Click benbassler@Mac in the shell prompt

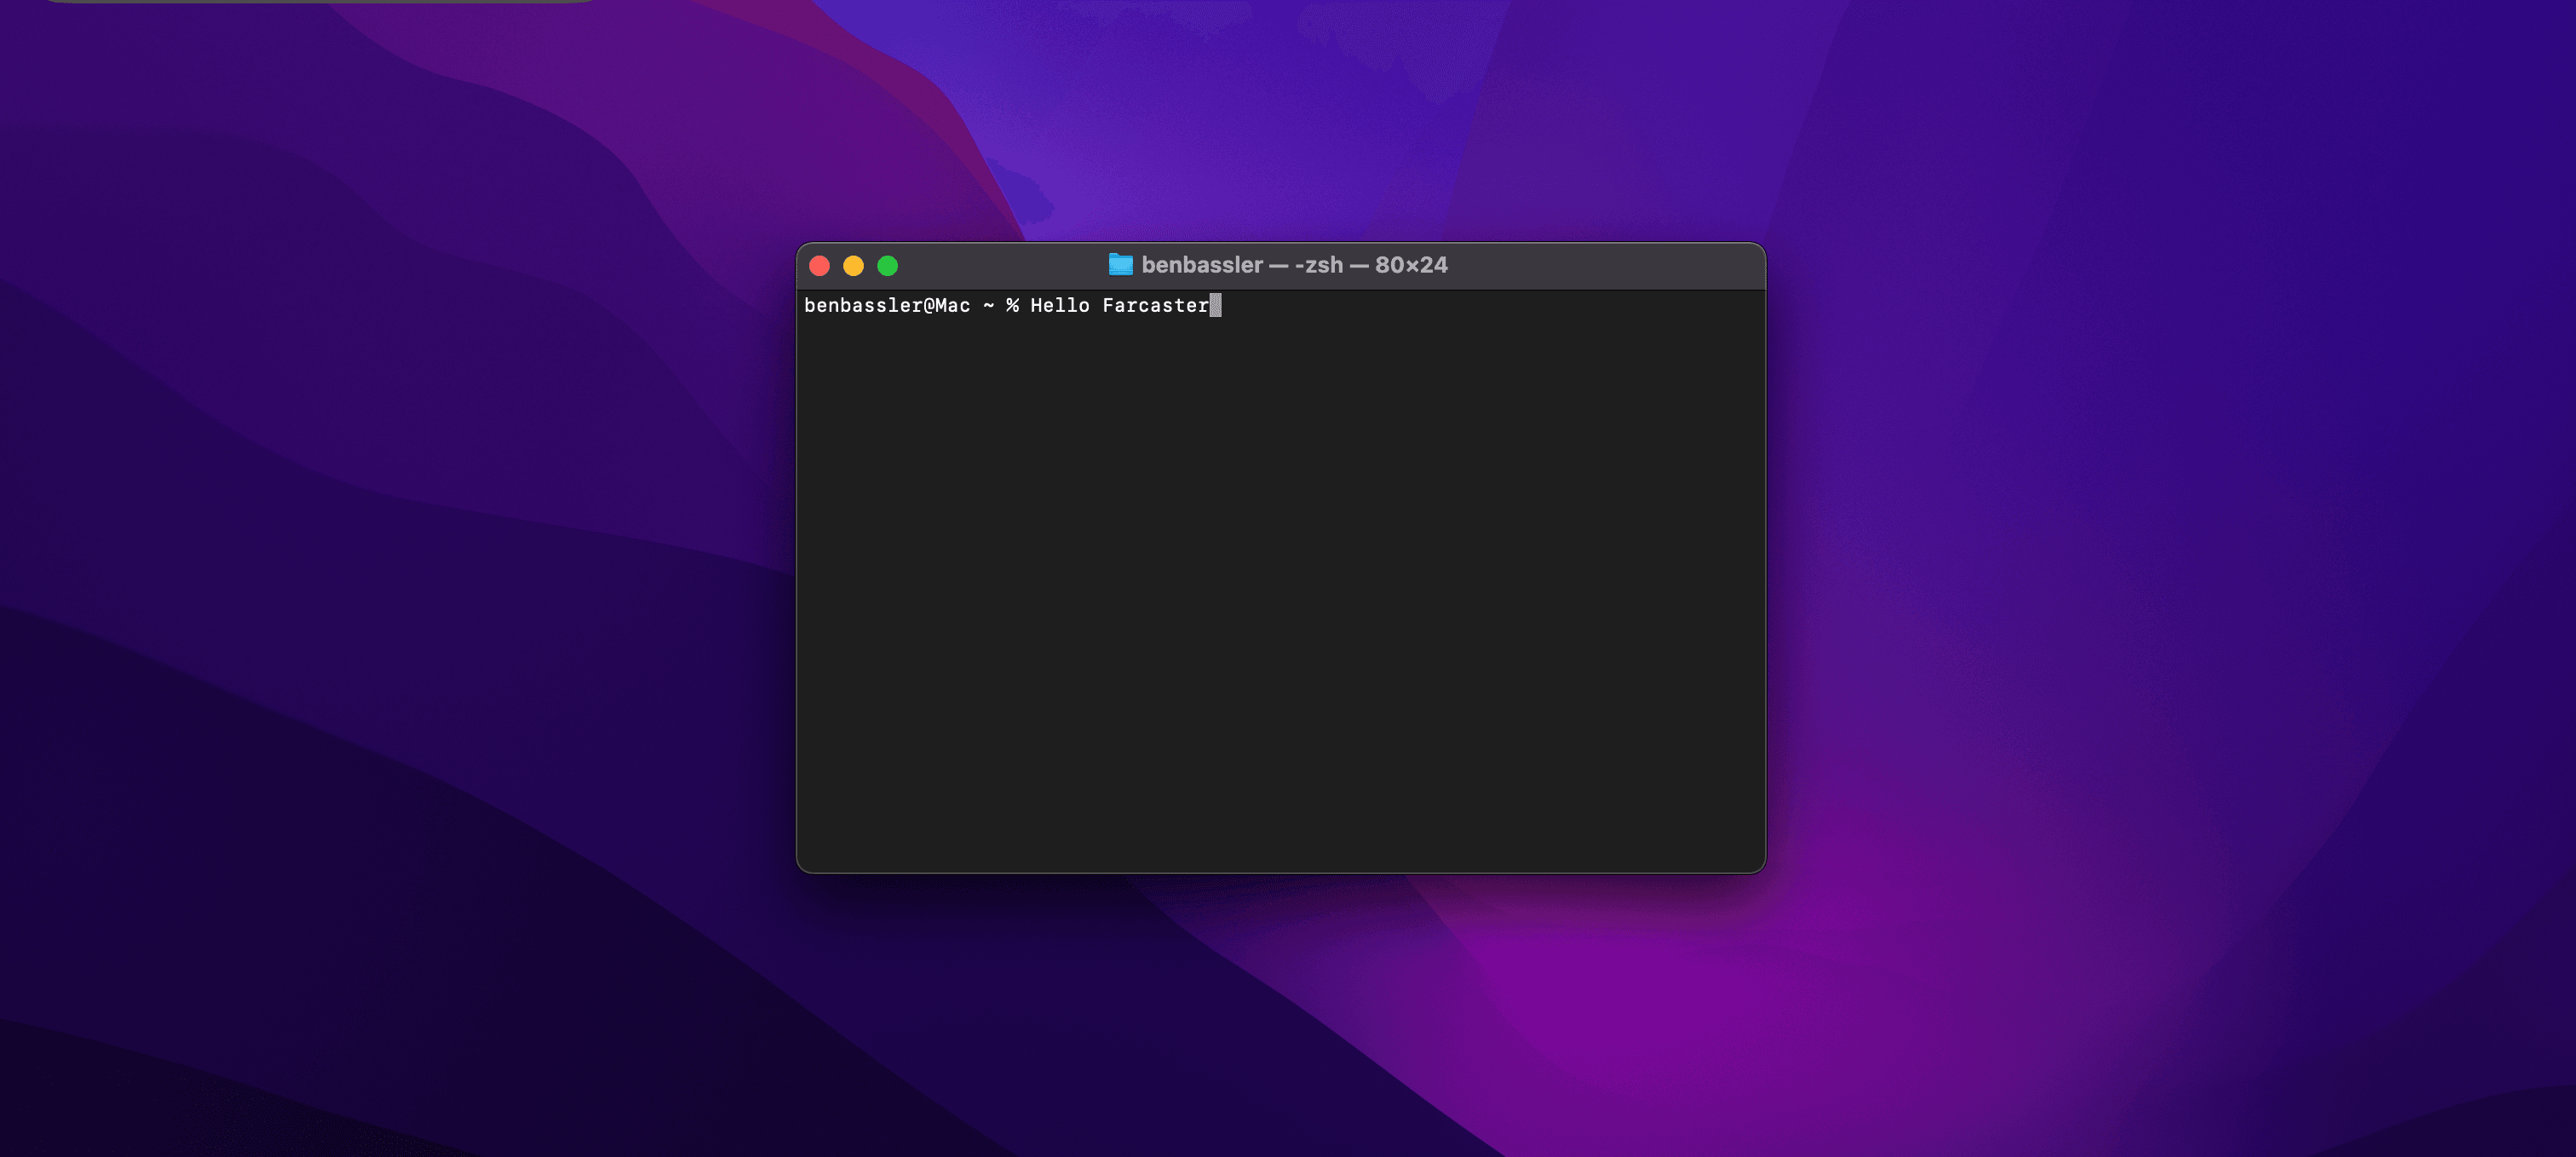(886, 306)
